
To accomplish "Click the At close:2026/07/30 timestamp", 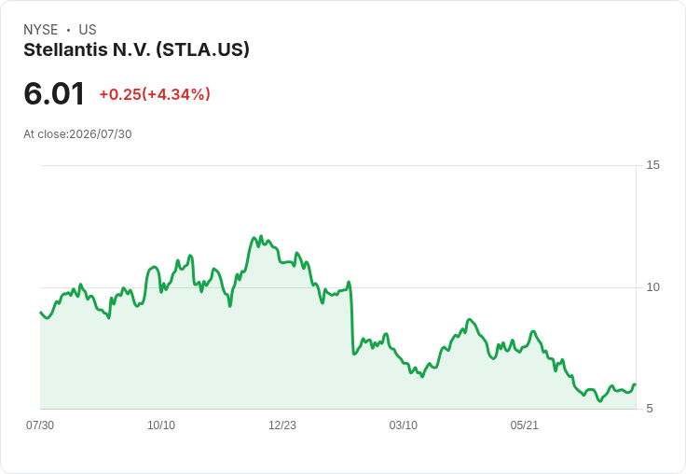I will tap(77, 134).
